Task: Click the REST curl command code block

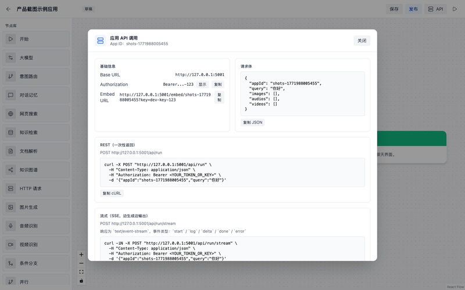Action: tap(233, 172)
